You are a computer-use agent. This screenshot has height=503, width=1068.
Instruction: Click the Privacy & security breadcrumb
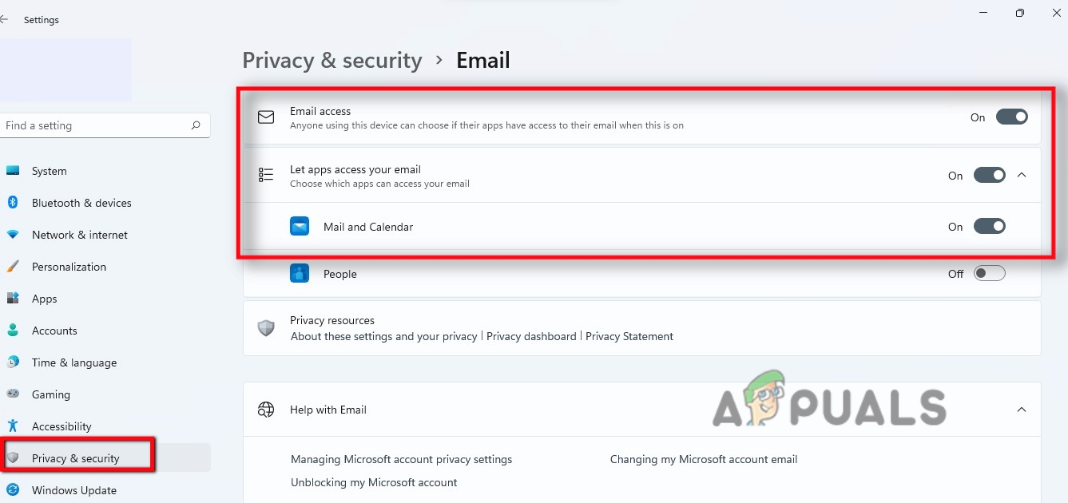[332, 60]
